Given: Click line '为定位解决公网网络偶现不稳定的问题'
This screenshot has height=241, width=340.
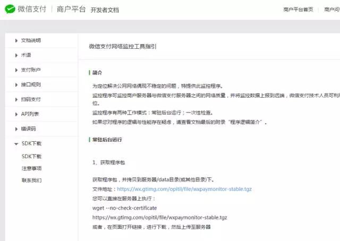Looking at the screenshot, I should click(158, 86).
